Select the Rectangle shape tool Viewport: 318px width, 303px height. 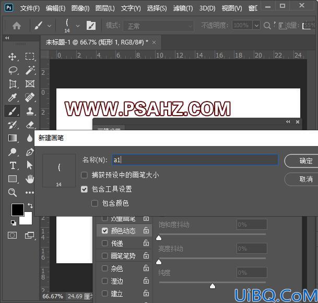(x=13, y=179)
